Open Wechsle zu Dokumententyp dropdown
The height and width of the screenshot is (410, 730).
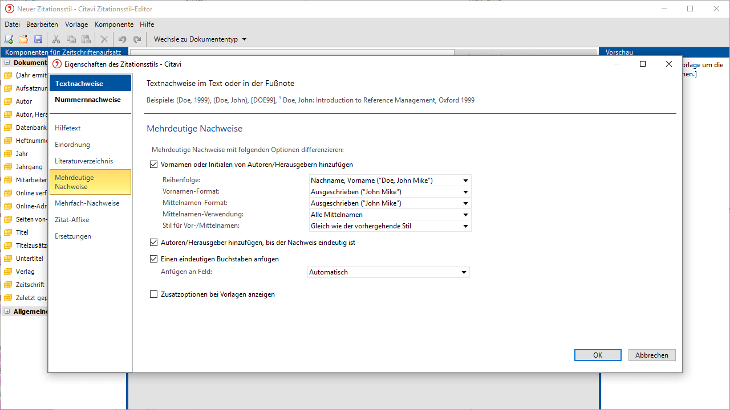coord(200,39)
